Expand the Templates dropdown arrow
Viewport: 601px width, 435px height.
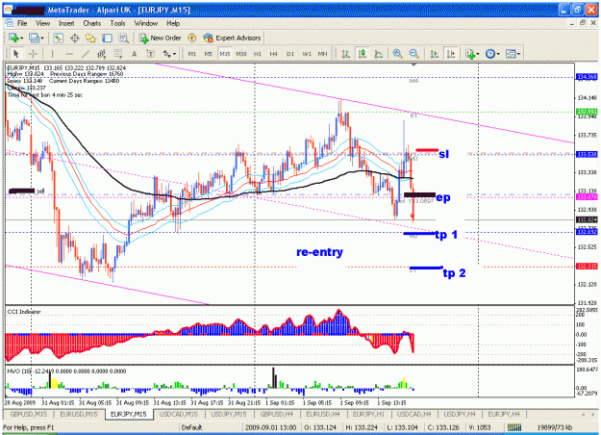(518, 54)
